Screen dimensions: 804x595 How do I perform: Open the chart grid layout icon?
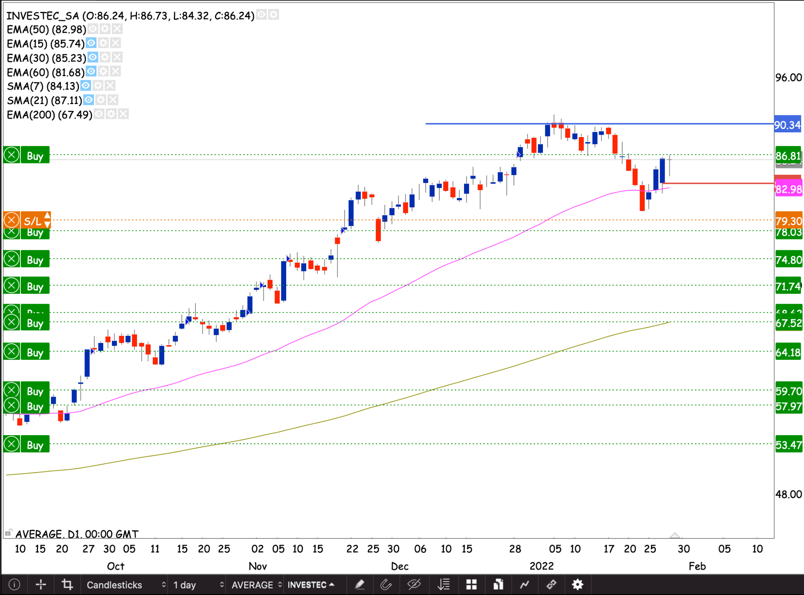click(x=471, y=585)
